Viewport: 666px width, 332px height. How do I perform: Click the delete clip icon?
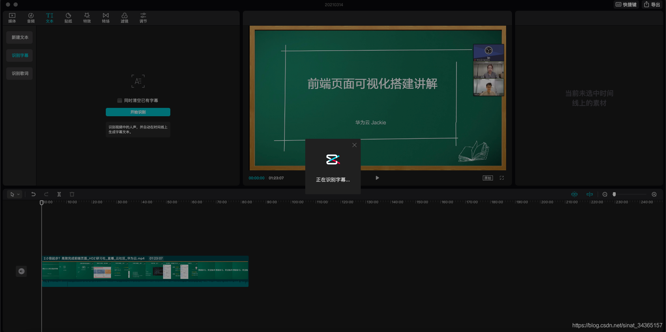[72, 194]
